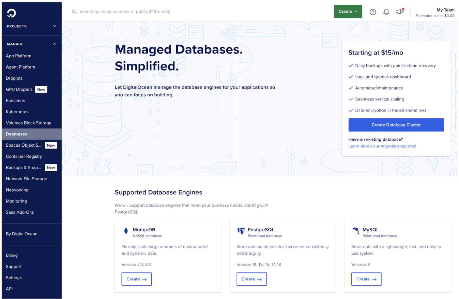Open the help question-mark icon
Image resolution: width=459 pixels, height=299 pixels.
372,12
